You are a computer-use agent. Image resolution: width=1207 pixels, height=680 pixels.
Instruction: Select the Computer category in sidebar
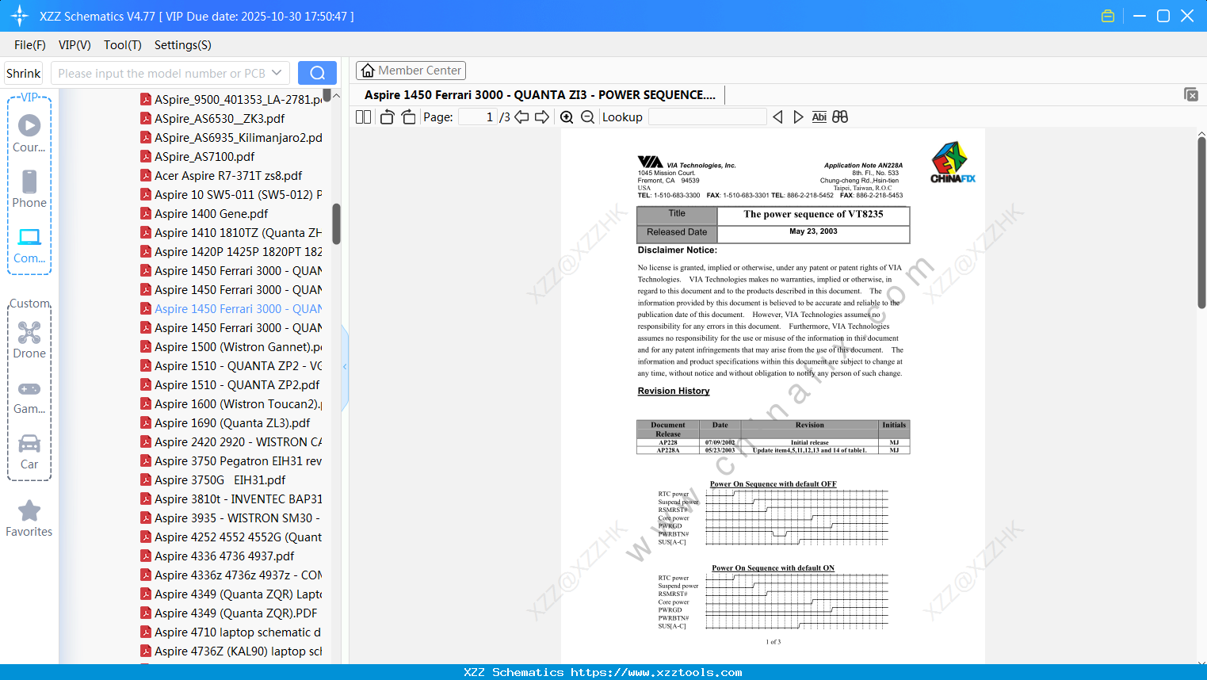pyautogui.click(x=29, y=245)
